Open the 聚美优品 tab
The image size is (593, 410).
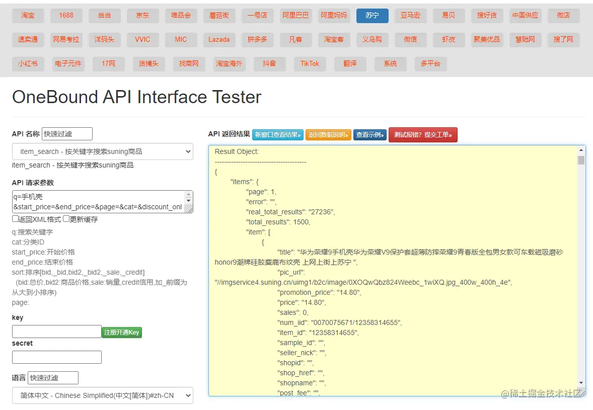coord(487,40)
